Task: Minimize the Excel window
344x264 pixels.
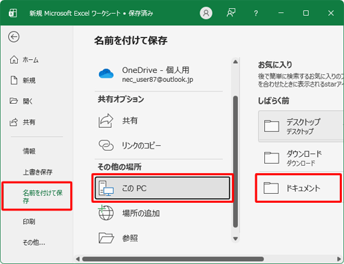Action: click(281, 13)
